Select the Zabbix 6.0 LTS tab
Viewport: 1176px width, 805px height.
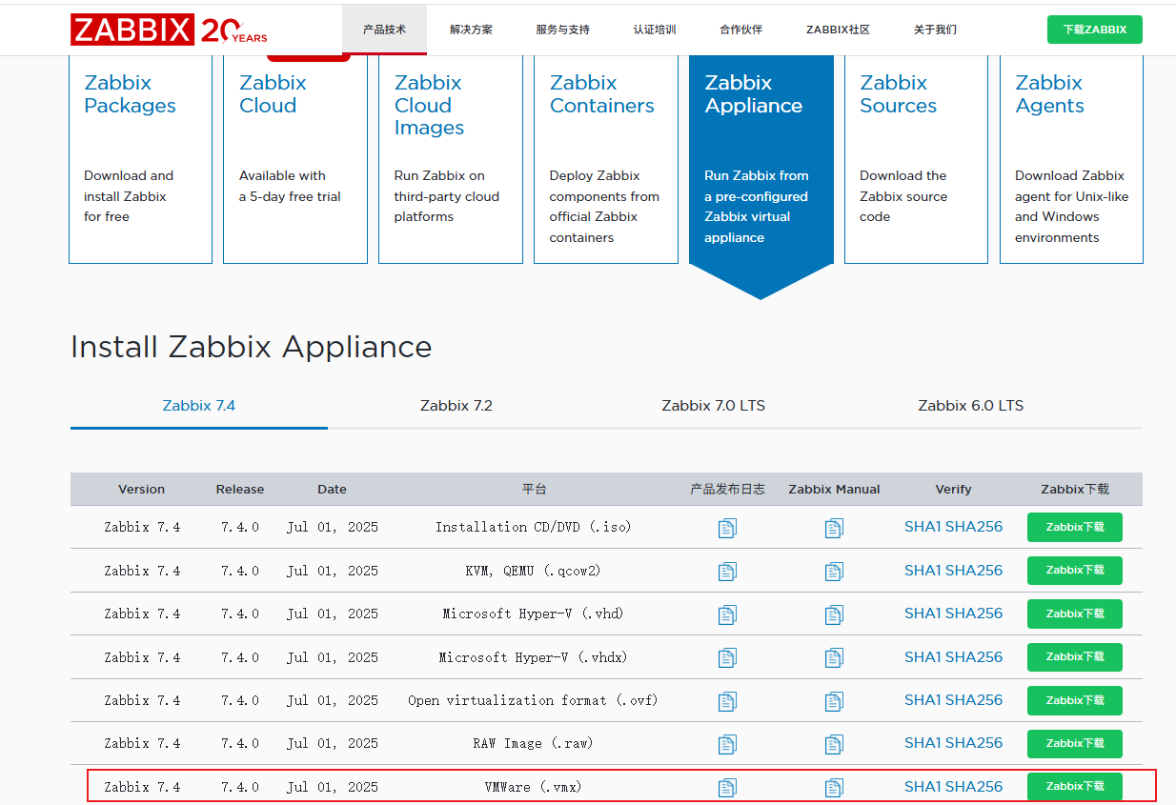(971, 406)
